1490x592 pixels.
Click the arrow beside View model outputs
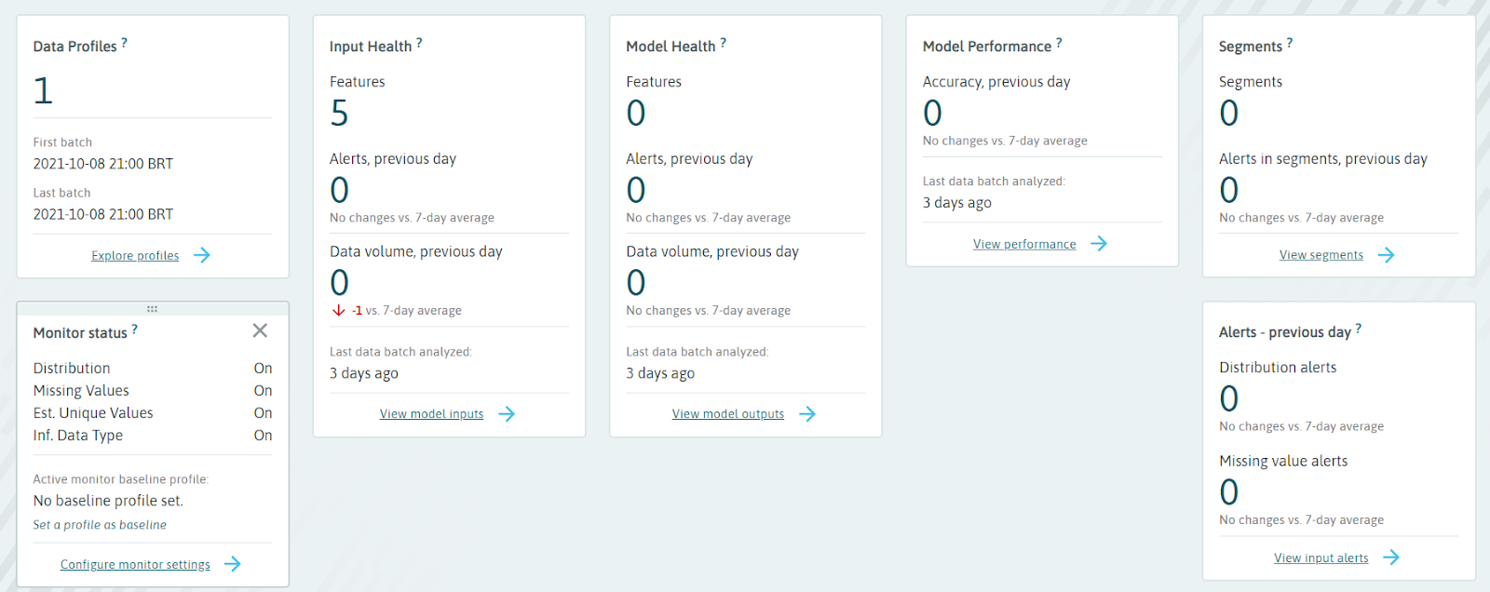coord(807,414)
